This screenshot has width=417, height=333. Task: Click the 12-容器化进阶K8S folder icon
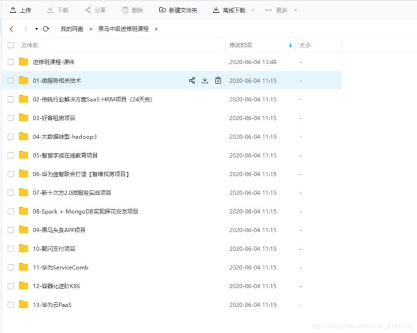(23, 286)
